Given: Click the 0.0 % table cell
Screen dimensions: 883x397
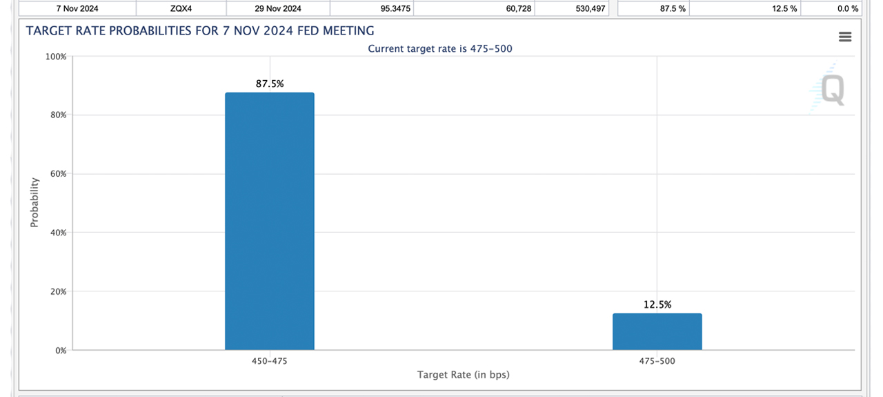Looking at the screenshot, I should [x=848, y=9].
